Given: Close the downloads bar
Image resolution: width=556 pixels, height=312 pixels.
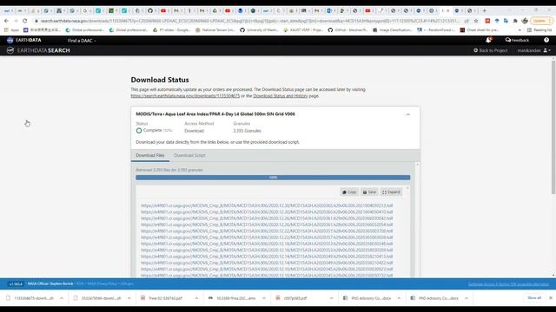Looking at the screenshot, I should tap(550, 298).
